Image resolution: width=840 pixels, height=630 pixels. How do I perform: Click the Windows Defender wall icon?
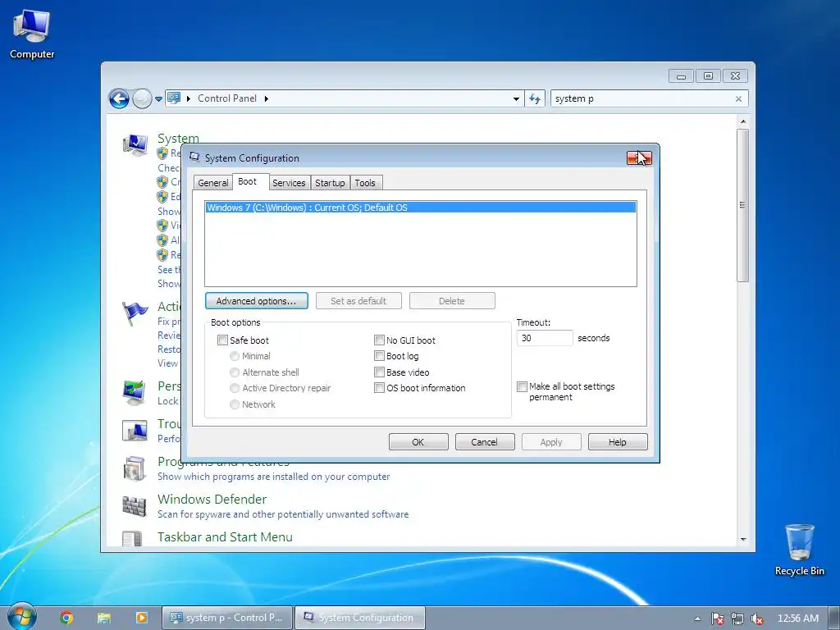[x=134, y=505]
